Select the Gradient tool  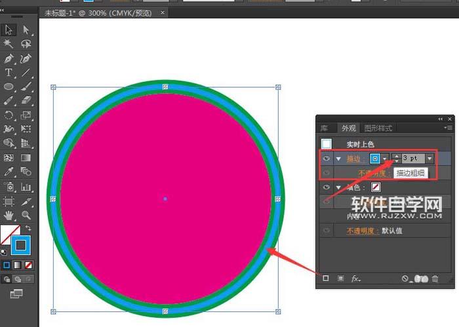click(x=26, y=158)
